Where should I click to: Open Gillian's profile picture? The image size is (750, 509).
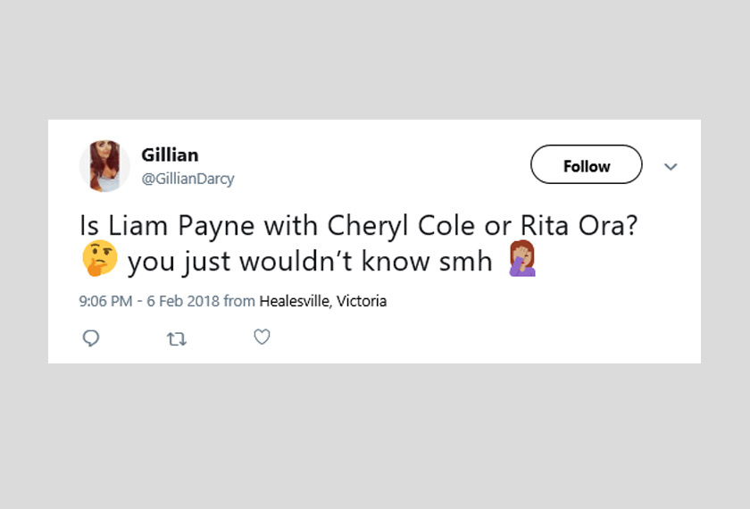pyautogui.click(x=104, y=166)
